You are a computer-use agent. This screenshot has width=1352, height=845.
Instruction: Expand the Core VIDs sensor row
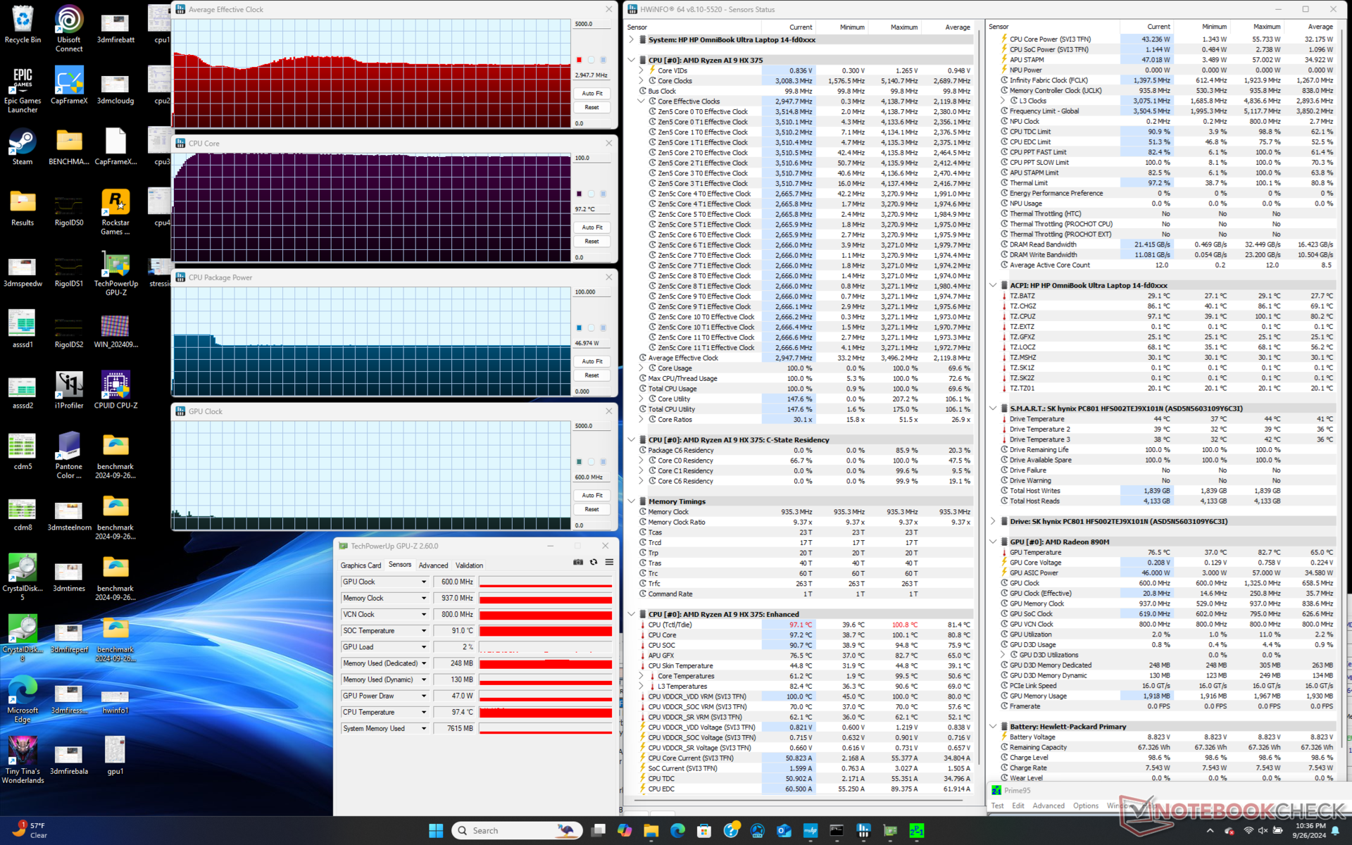(641, 70)
